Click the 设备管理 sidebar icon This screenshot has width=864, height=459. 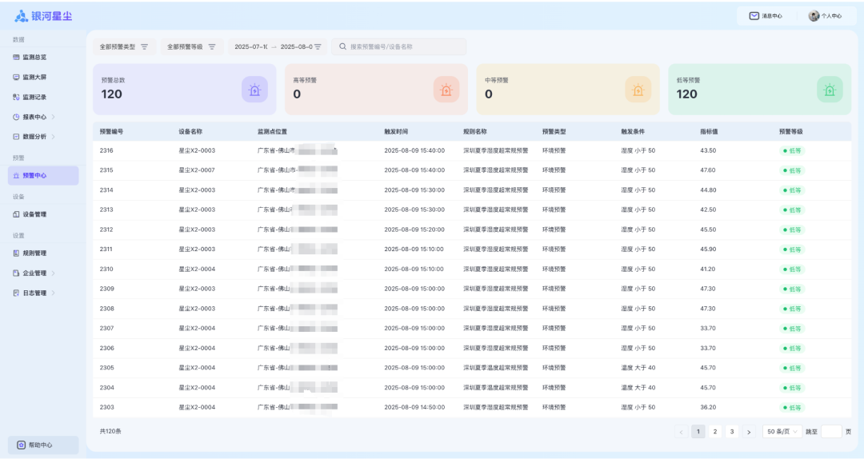click(x=16, y=214)
